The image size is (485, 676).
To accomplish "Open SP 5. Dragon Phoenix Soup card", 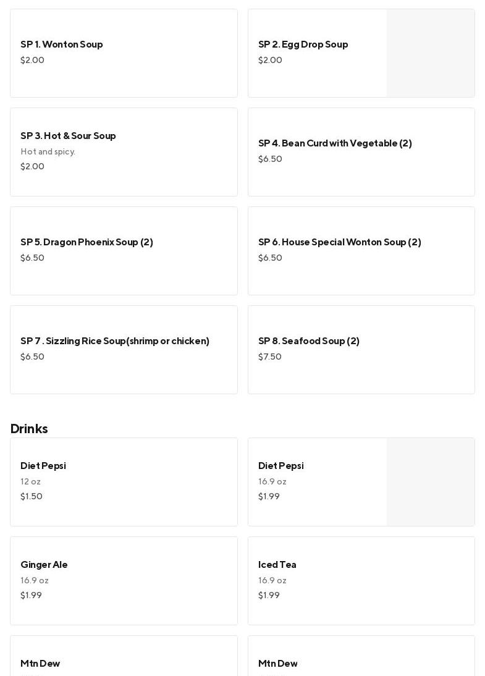I will click(x=124, y=251).
